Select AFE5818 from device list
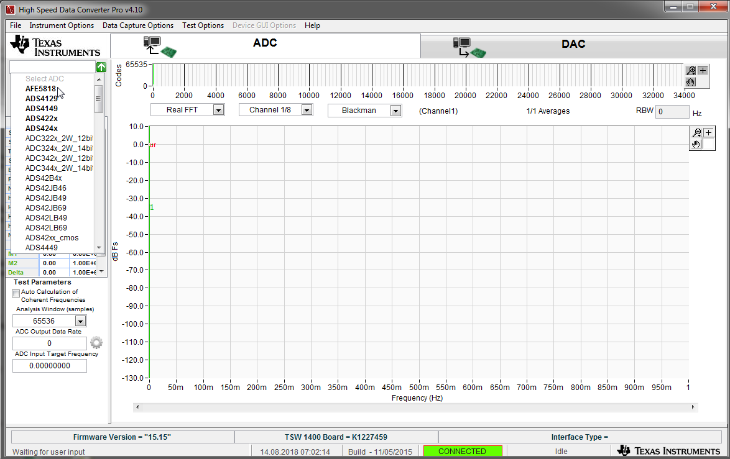 click(40, 88)
